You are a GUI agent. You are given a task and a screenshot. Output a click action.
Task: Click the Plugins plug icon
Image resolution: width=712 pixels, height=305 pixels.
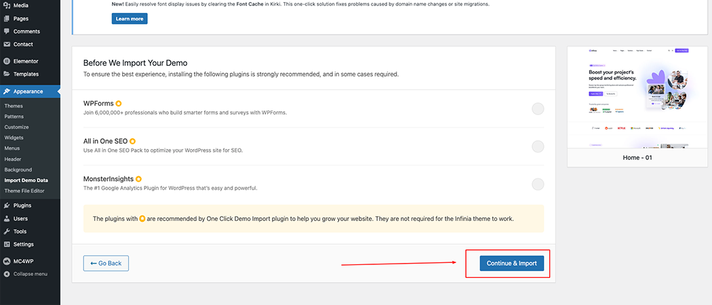[7, 205]
